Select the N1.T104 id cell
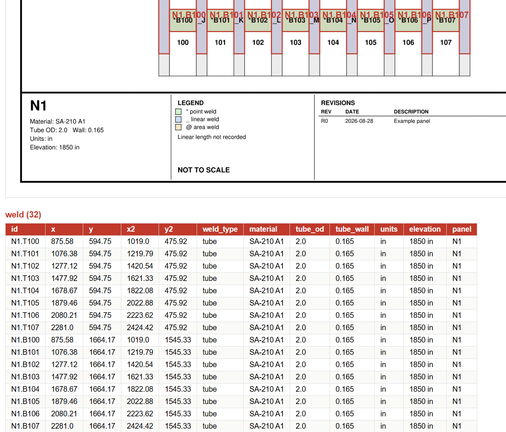506x432 pixels. [25, 291]
